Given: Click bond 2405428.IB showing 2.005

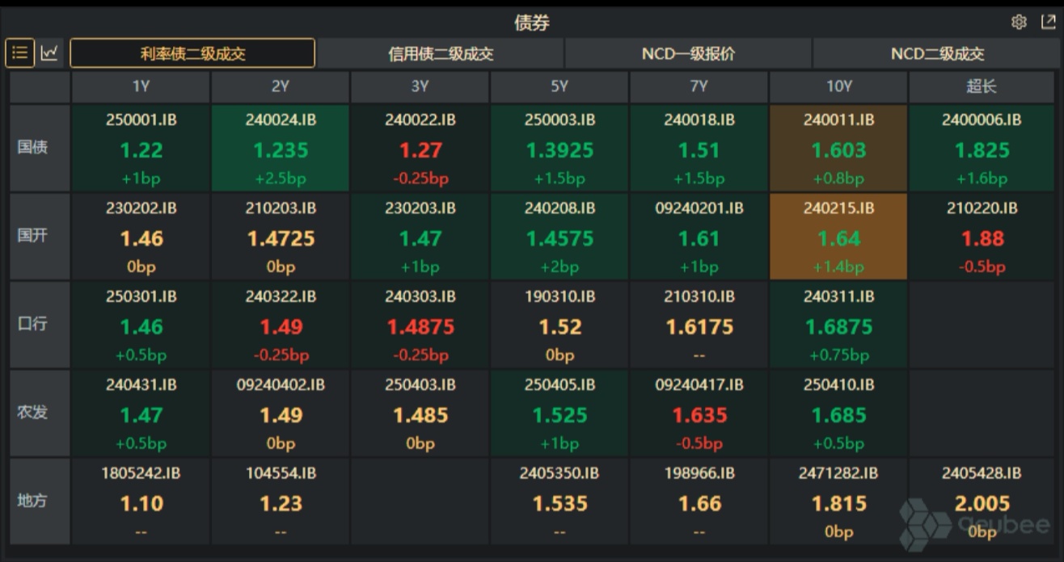Looking at the screenshot, I should 981,501.
